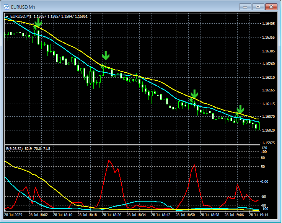Click the price label 1.16405

[x=269, y=24]
